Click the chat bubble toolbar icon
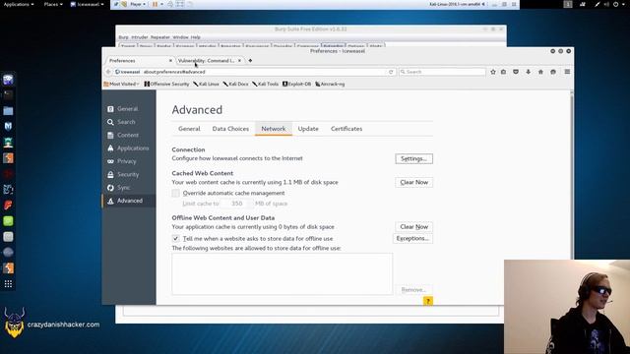Image resolution: width=630 pixels, height=354 pixels. click(x=553, y=72)
